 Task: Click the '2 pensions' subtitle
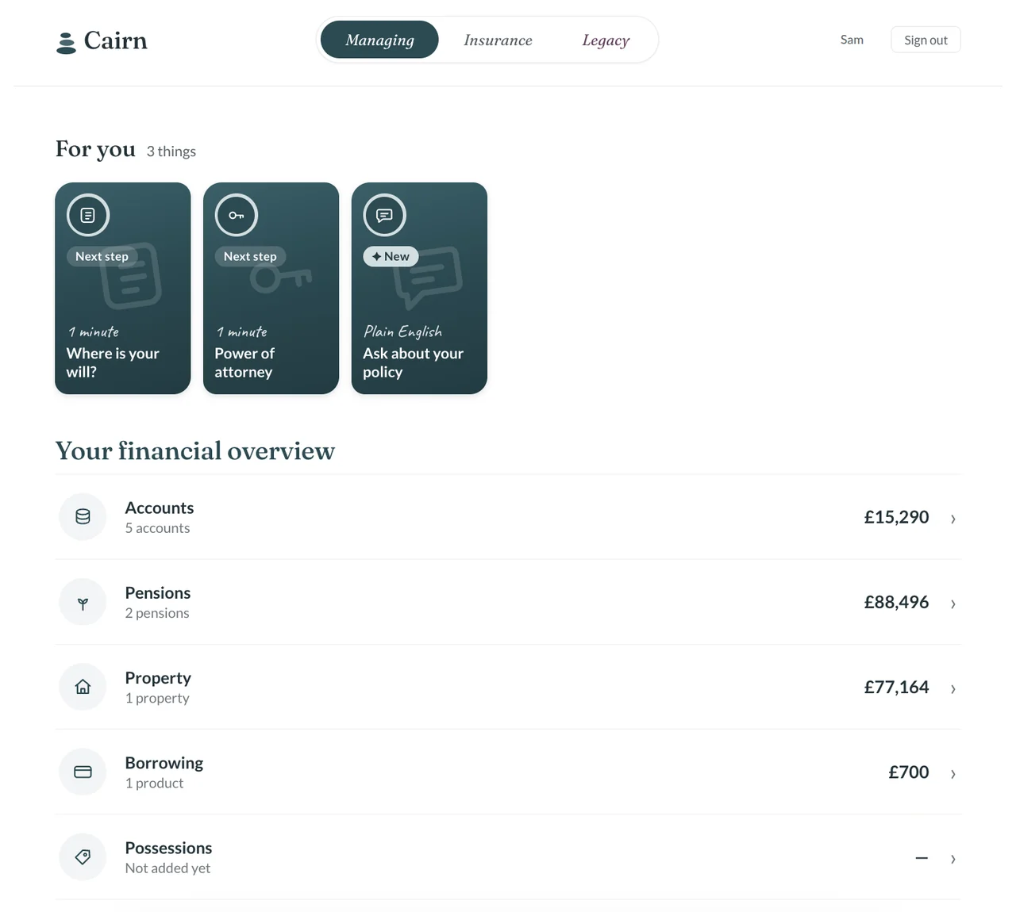point(157,613)
